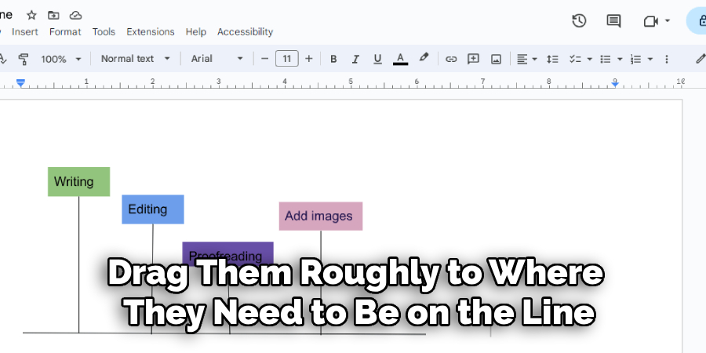The height and width of the screenshot is (353, 706).
Task: Expand the Normal text style dropdown
Action: click(135, 59)
